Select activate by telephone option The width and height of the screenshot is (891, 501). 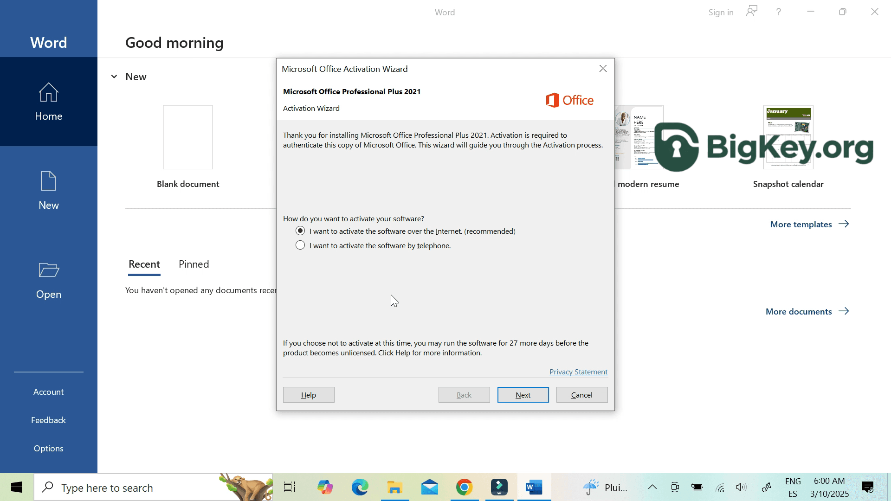(x=300, y=245)
